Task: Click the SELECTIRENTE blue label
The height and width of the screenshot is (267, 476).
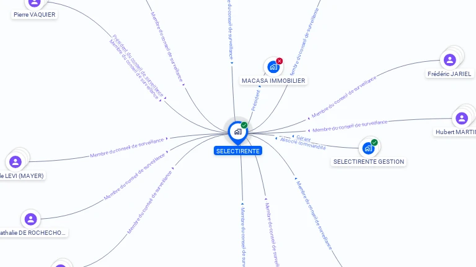Action: (238, 151)
